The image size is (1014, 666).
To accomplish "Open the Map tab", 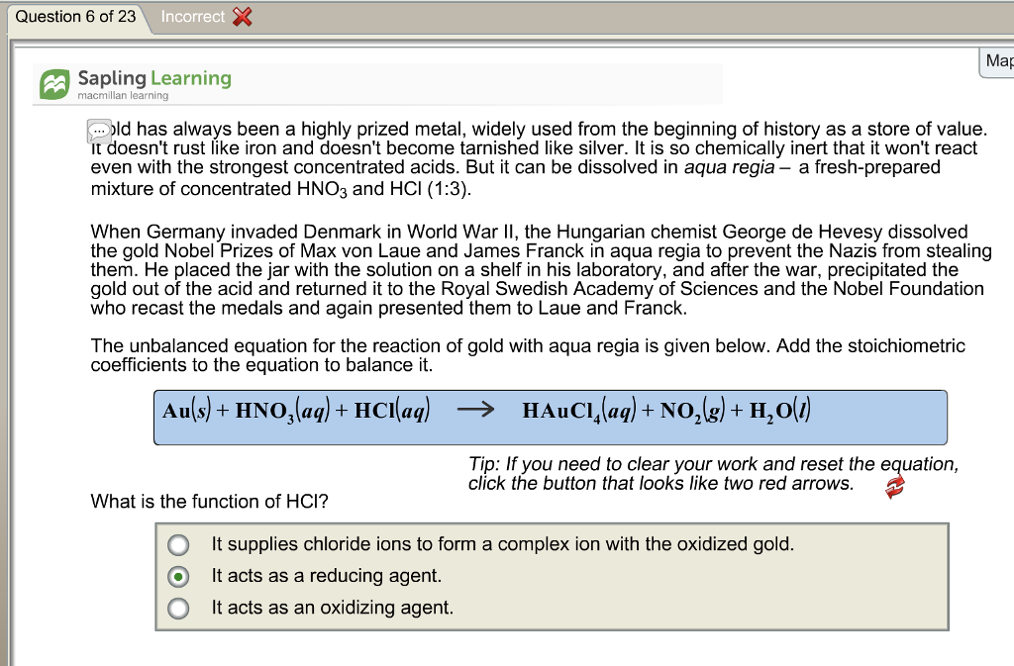I will 998,60.
